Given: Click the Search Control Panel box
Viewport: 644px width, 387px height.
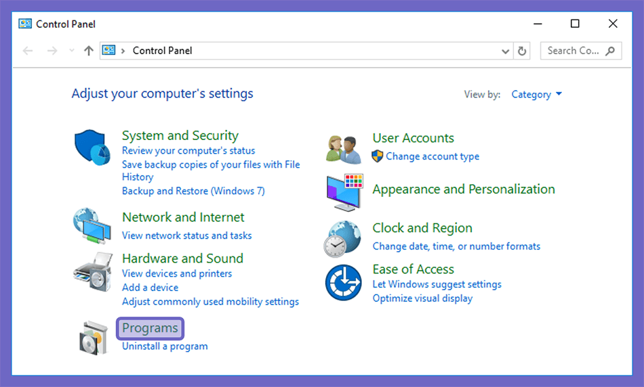Looking at the screenshot, I should tap(581, 51).
